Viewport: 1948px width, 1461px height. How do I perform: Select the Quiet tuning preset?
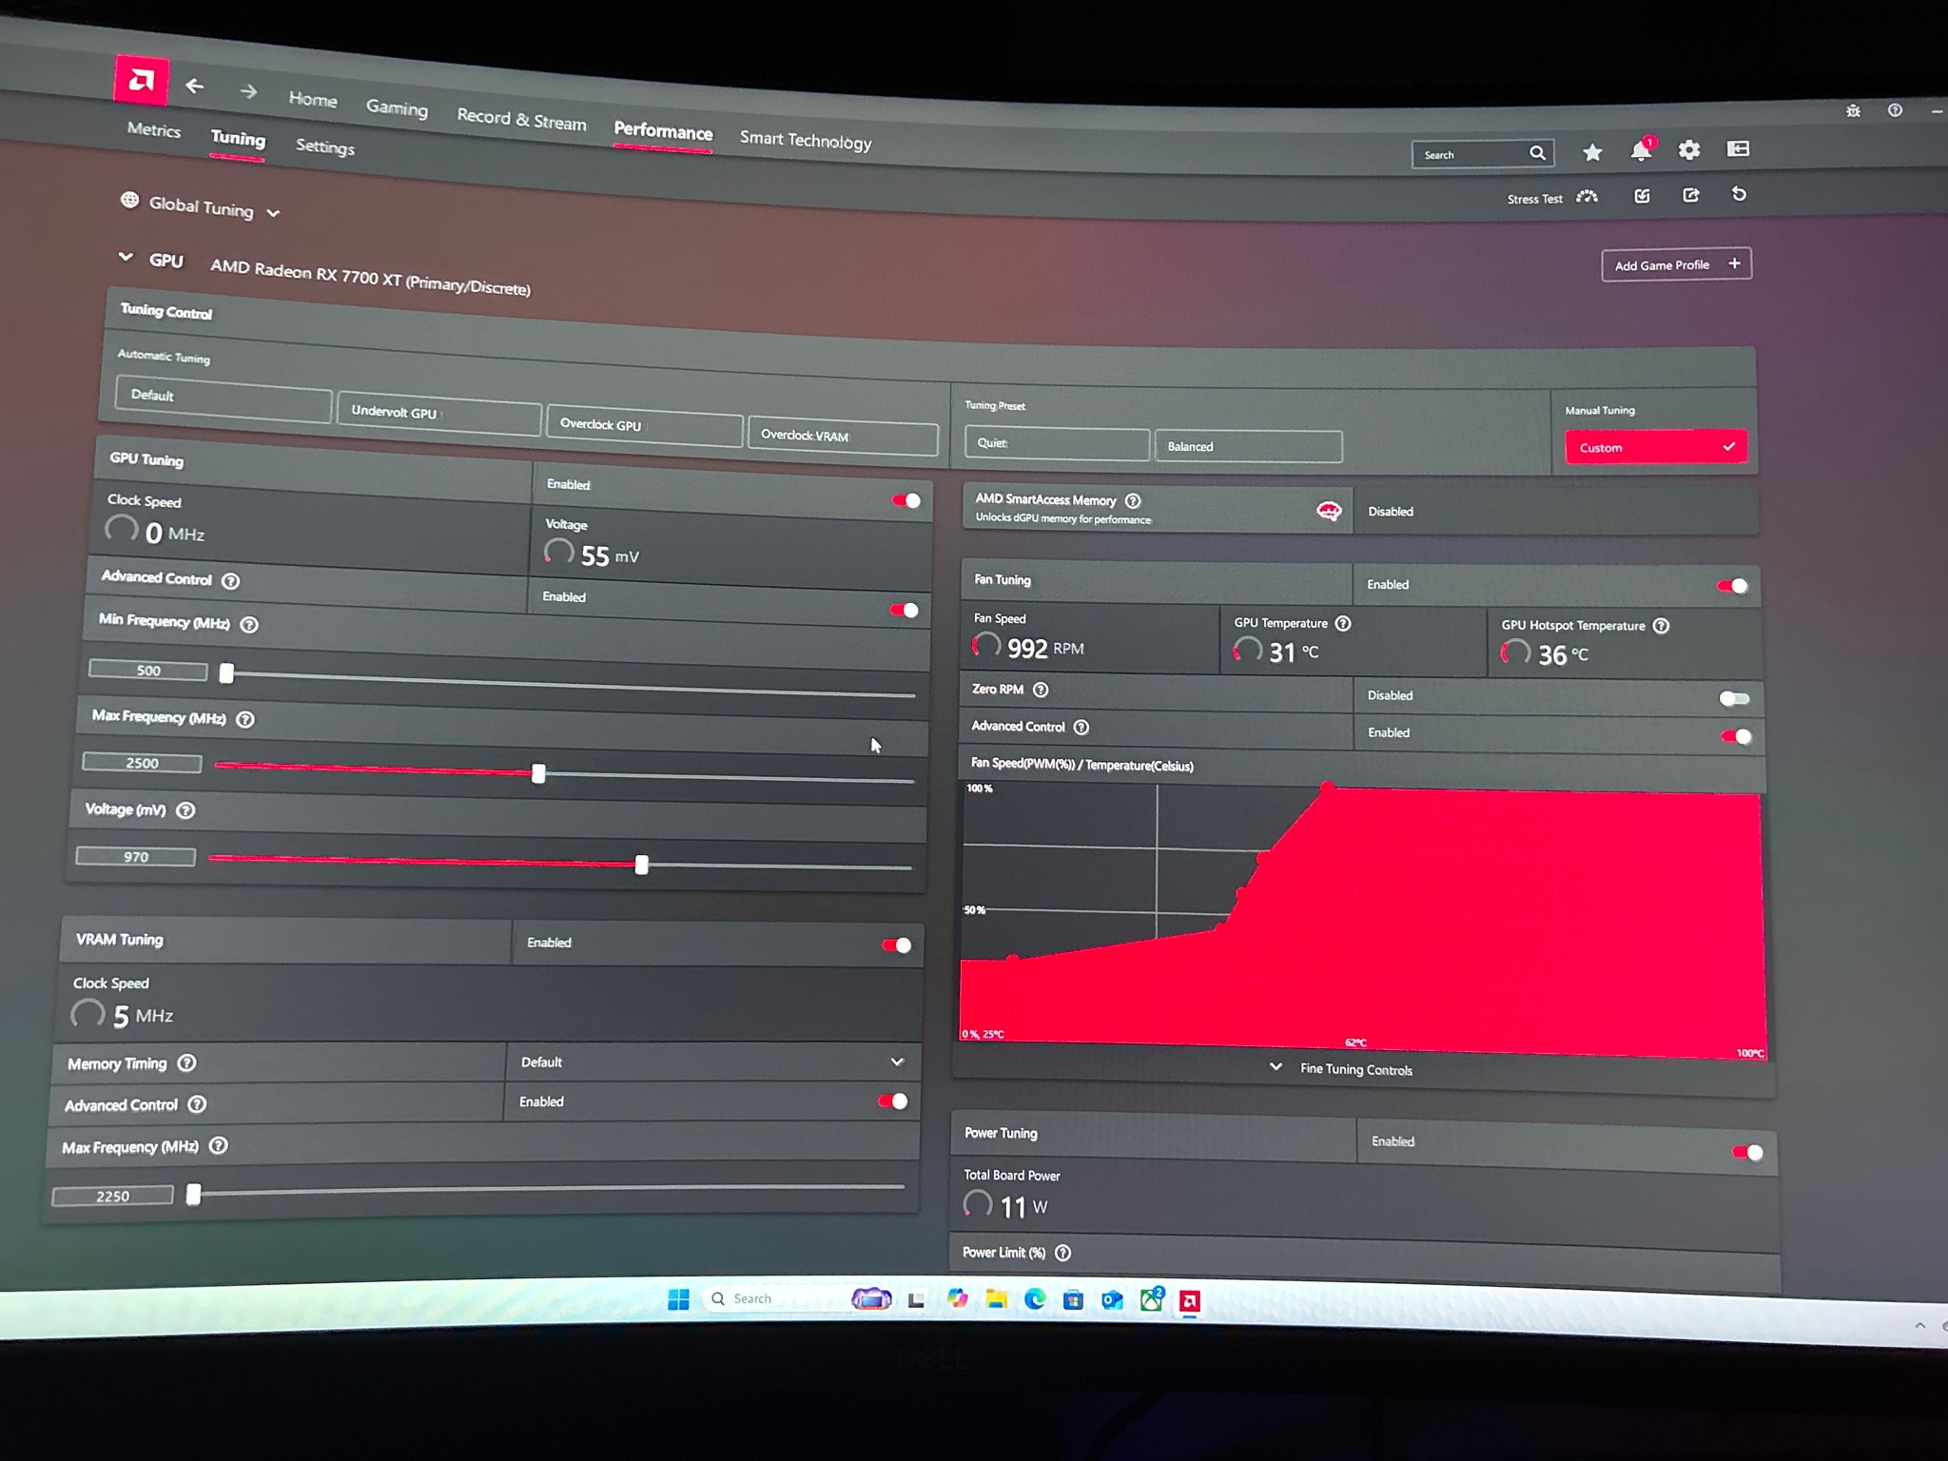tap(1057, 443)
